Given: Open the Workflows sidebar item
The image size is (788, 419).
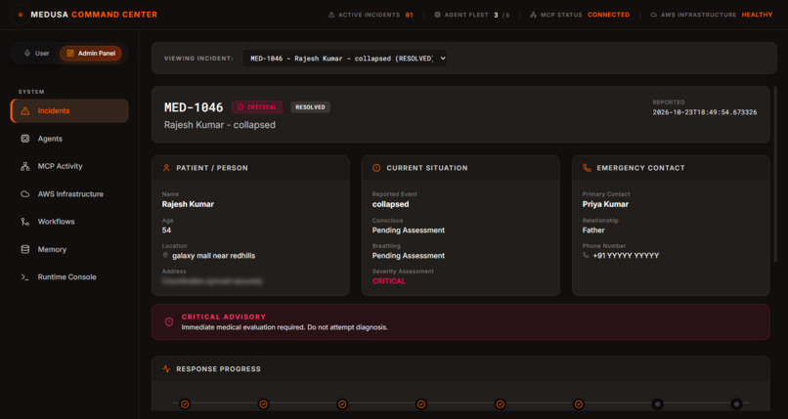Looking at the screenshot, I should (69, 222).
